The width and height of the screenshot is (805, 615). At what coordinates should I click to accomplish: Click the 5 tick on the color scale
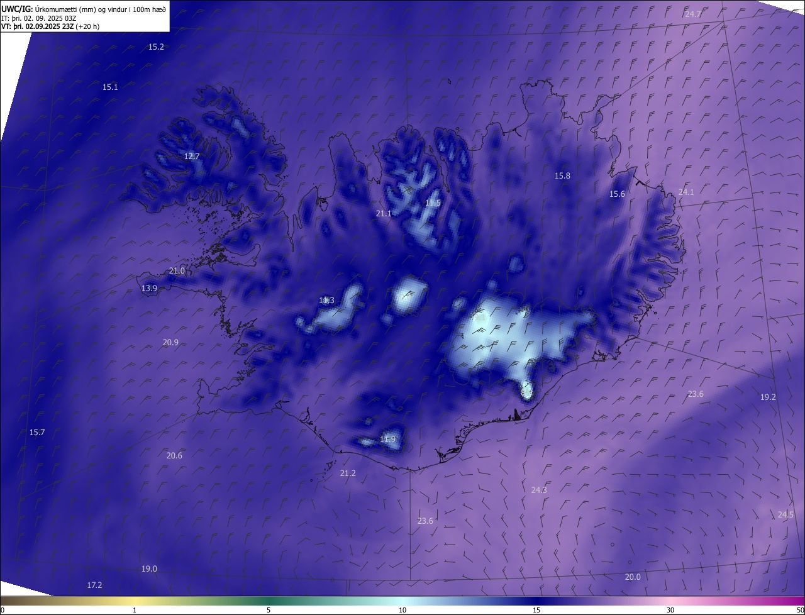pos(269,611)
